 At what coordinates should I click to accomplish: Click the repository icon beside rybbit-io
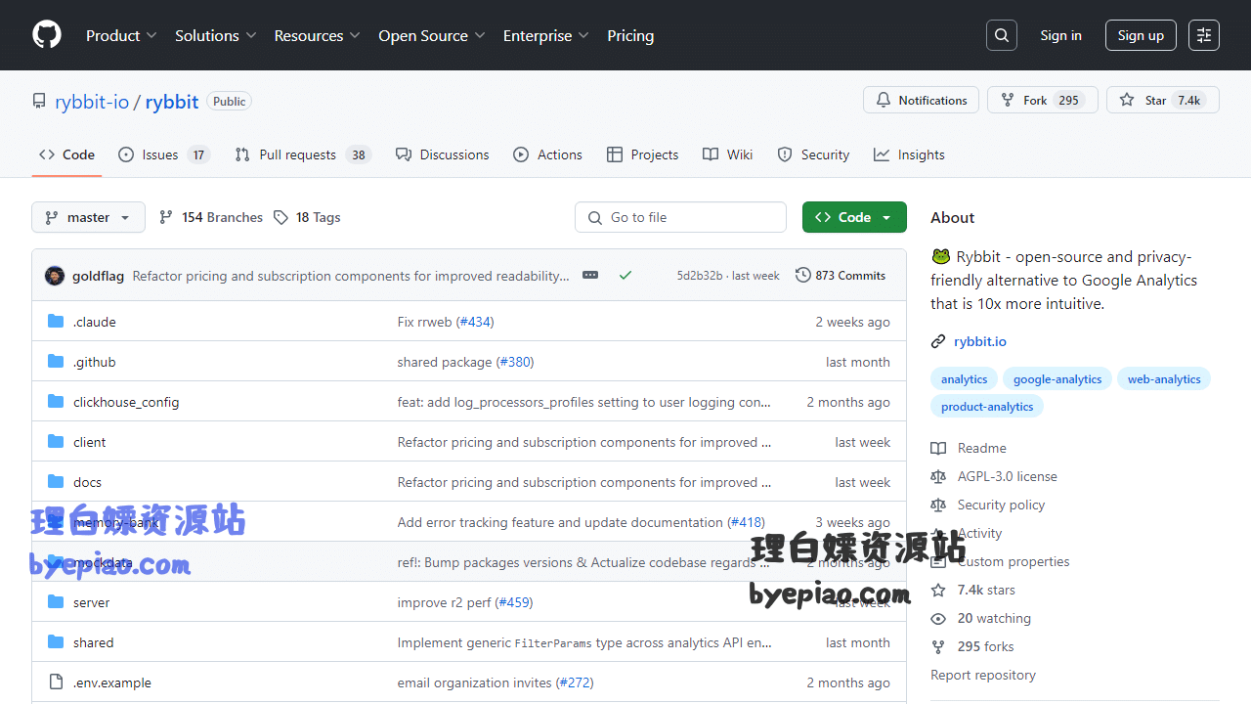(x=39, y=101)
